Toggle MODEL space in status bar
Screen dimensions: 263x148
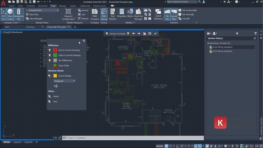click(160, 146)
